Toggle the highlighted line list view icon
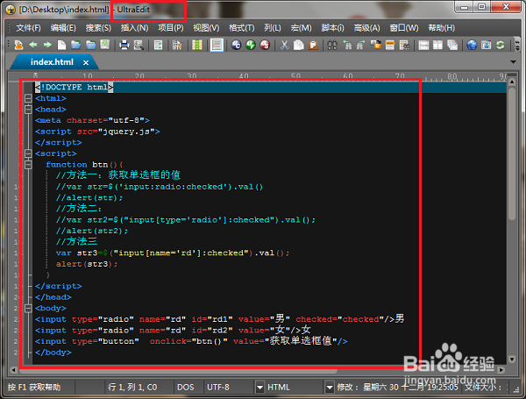526x399 pixels. click(x=217, y=45)
